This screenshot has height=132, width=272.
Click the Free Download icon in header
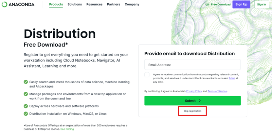click(207, 5)
